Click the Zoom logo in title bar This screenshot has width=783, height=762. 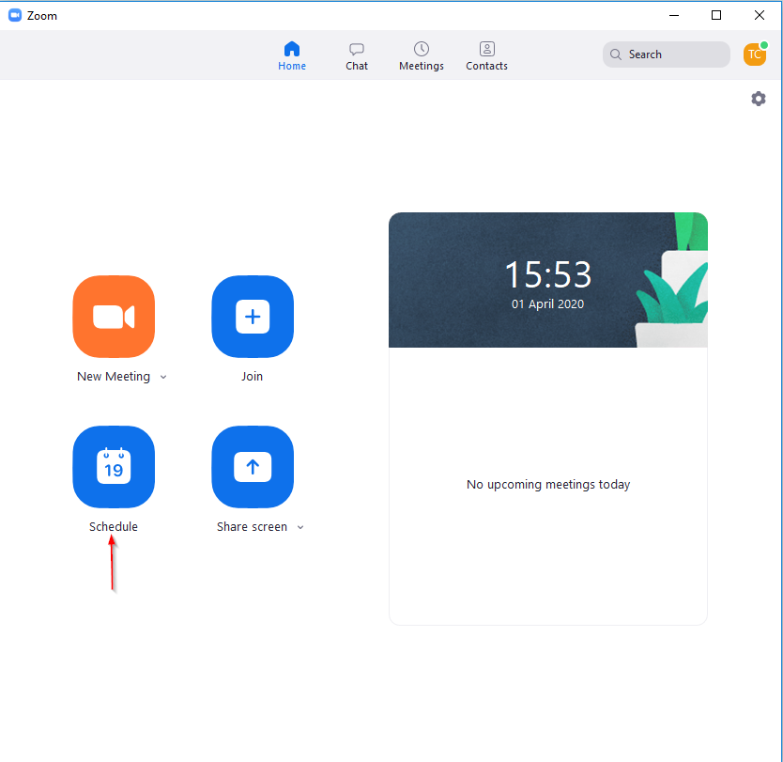coord(15,15)
